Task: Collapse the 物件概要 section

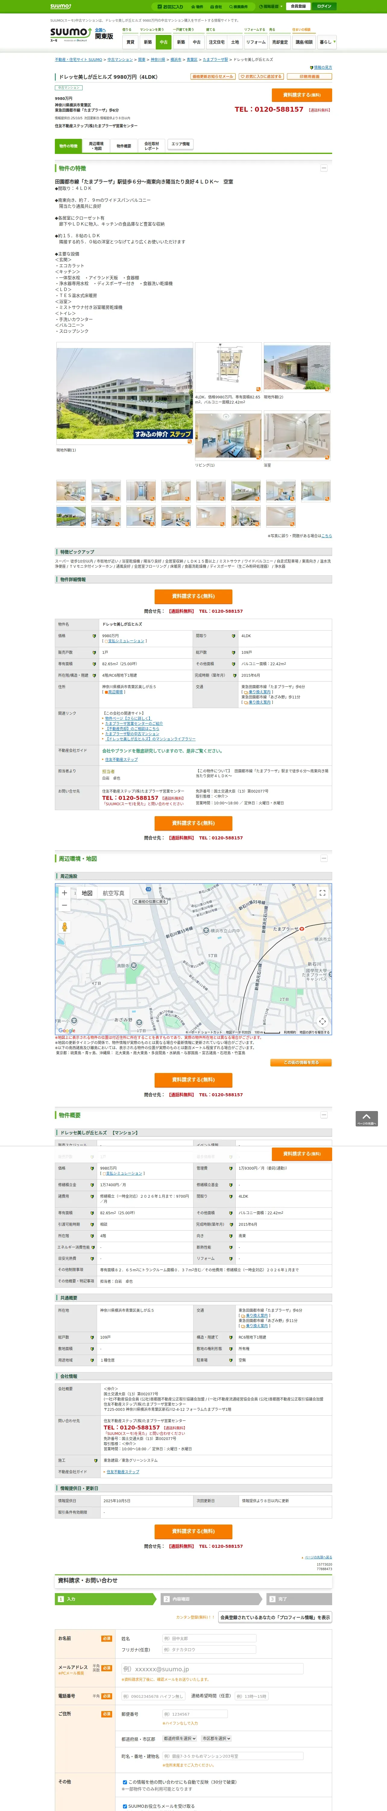Action: (324, 1115)
